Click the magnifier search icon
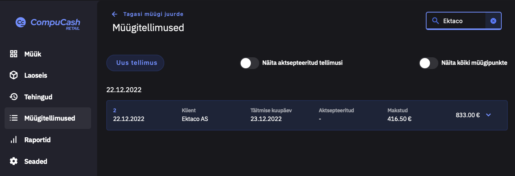This screenshot has height=176, width=515. coord(435,21)
